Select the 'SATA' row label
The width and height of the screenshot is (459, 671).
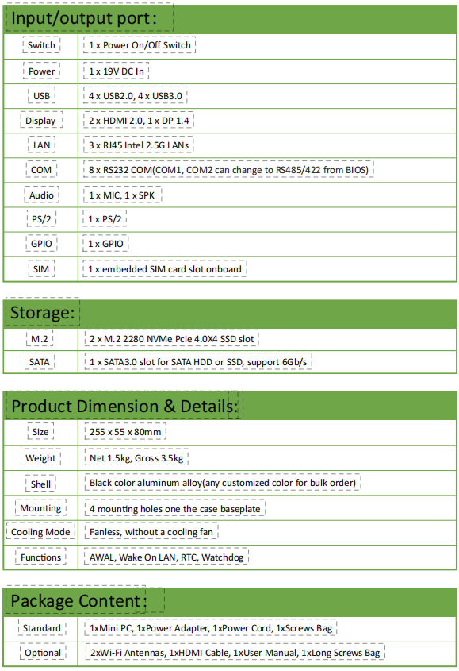40,362
